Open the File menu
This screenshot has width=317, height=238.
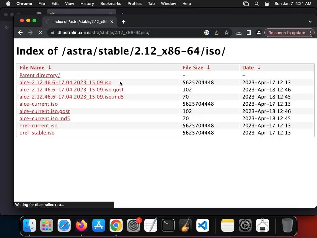point(42,4)
